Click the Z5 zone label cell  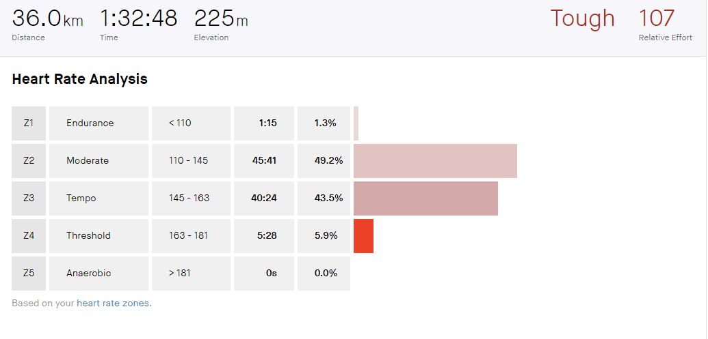click(x=29, y=274)
